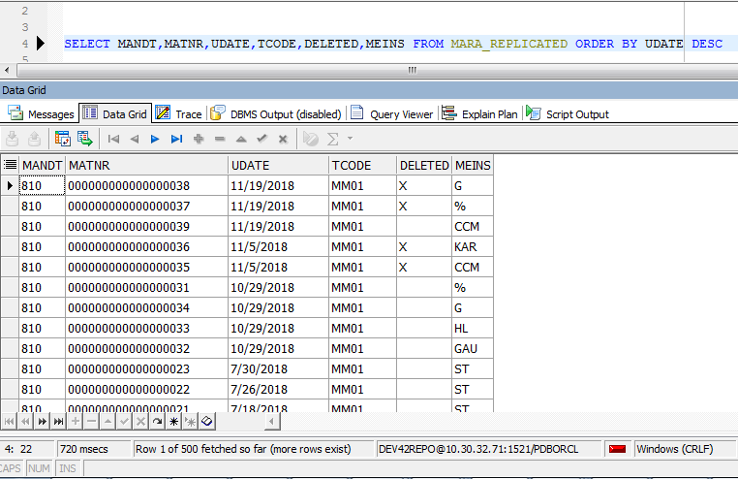Click the Sigma calculation icon
Screen dimensions: 738x479
click(x=333, y=139)
